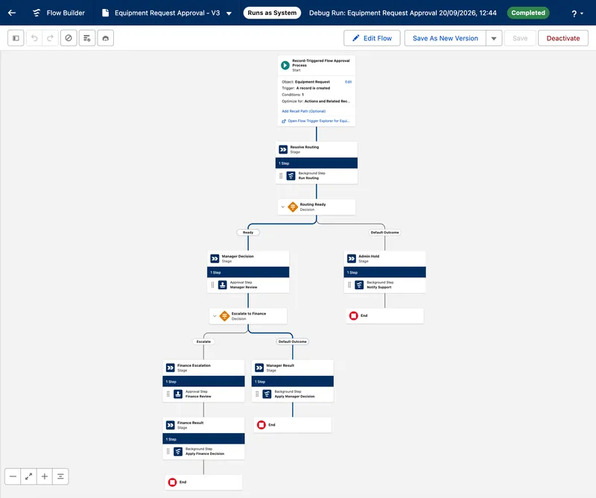Screen dimensions: 596x498
Task: Click the undo arrow icon
Action: point(34,38)
